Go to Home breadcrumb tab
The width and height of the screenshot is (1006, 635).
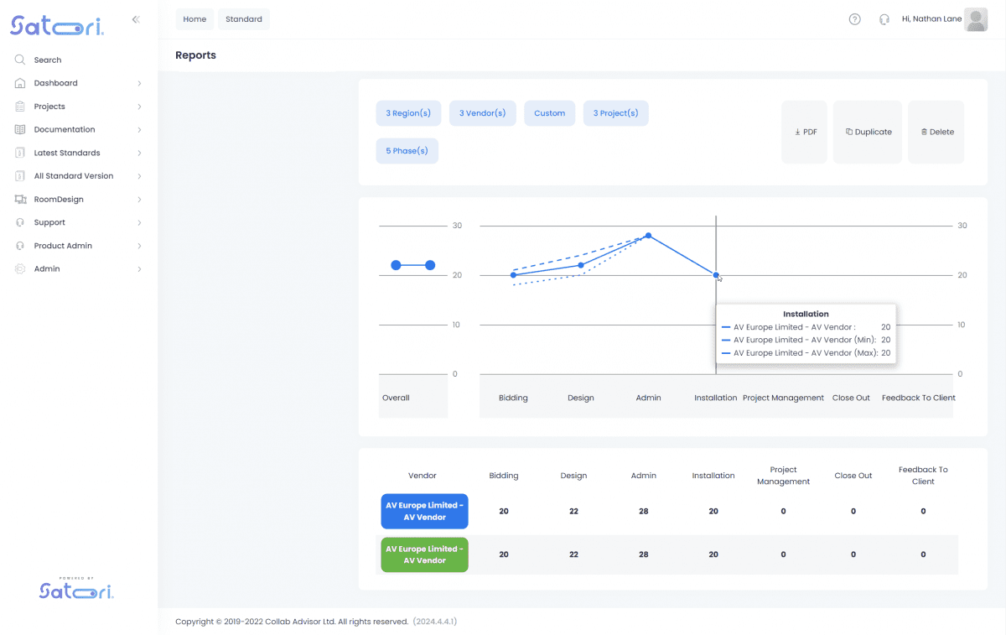(194, 19)
